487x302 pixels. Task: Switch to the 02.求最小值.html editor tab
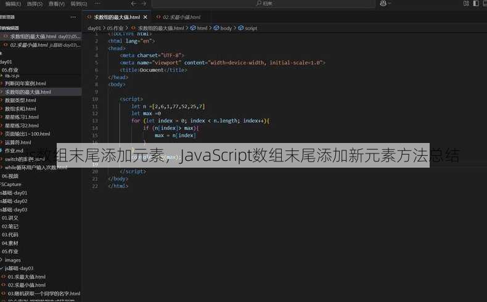[182, 17]
